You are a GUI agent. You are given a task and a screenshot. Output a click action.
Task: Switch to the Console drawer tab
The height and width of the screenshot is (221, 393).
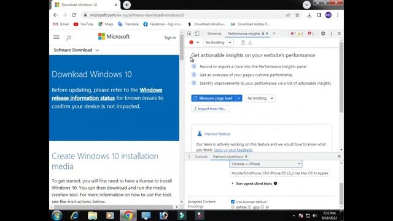[201, 157]
